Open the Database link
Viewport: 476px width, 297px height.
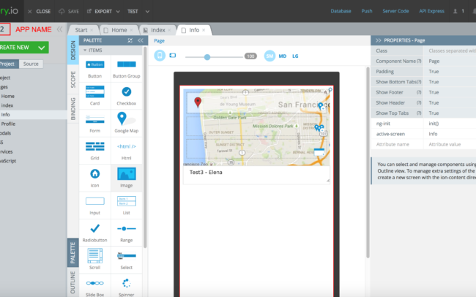pyautogui.click(x=341, y=11)
